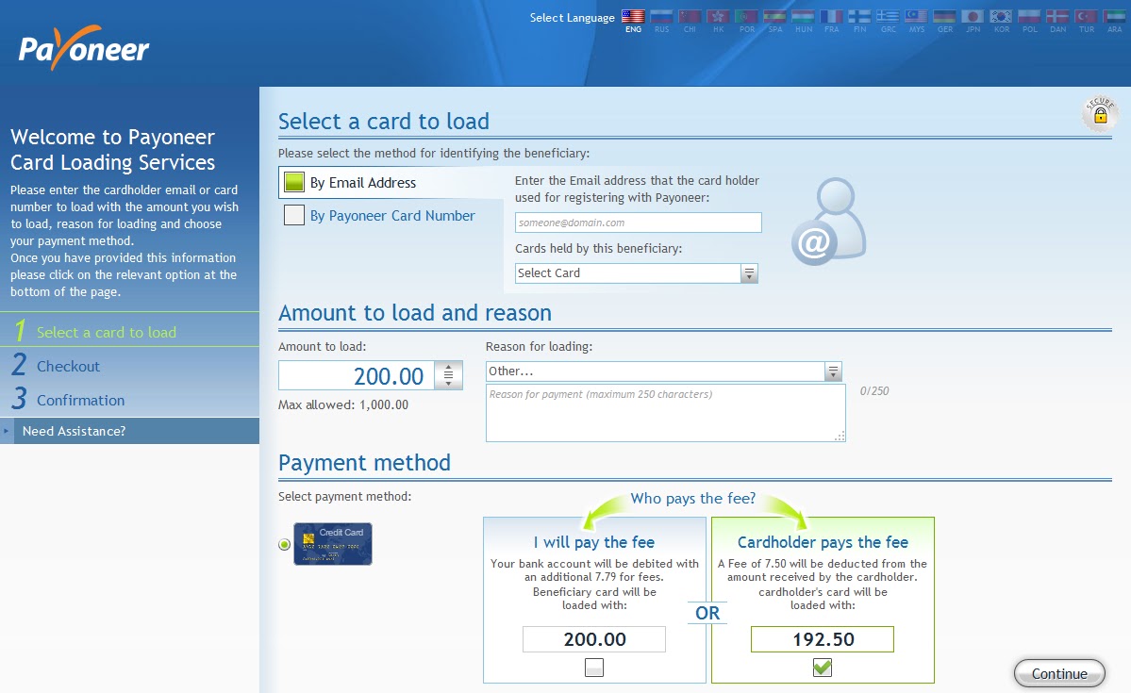Click the JPN flag to switch to Japanese
Image resolution: width=1131 pixels, height=693 pixels.
[973, 16]
